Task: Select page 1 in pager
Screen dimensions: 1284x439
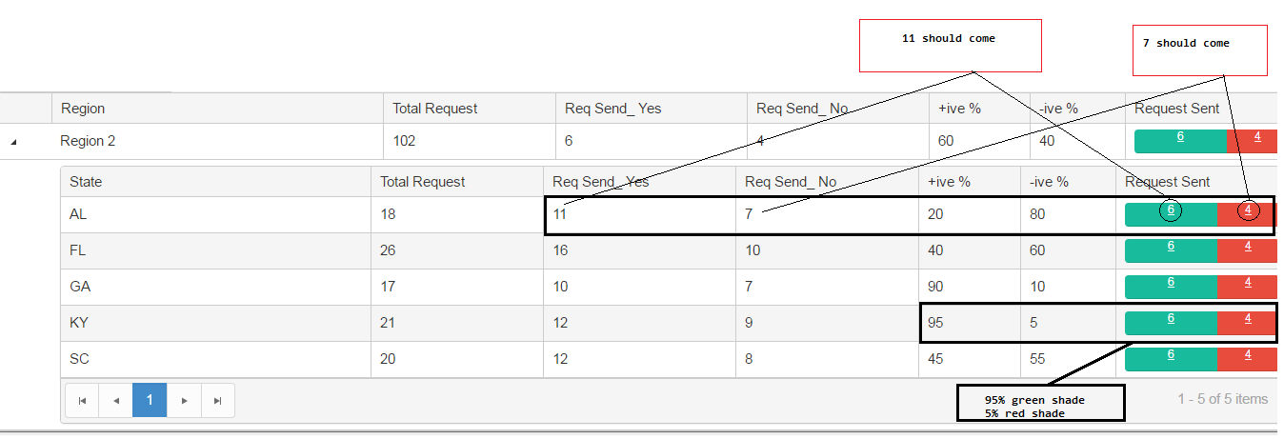Action: point(150,401)
